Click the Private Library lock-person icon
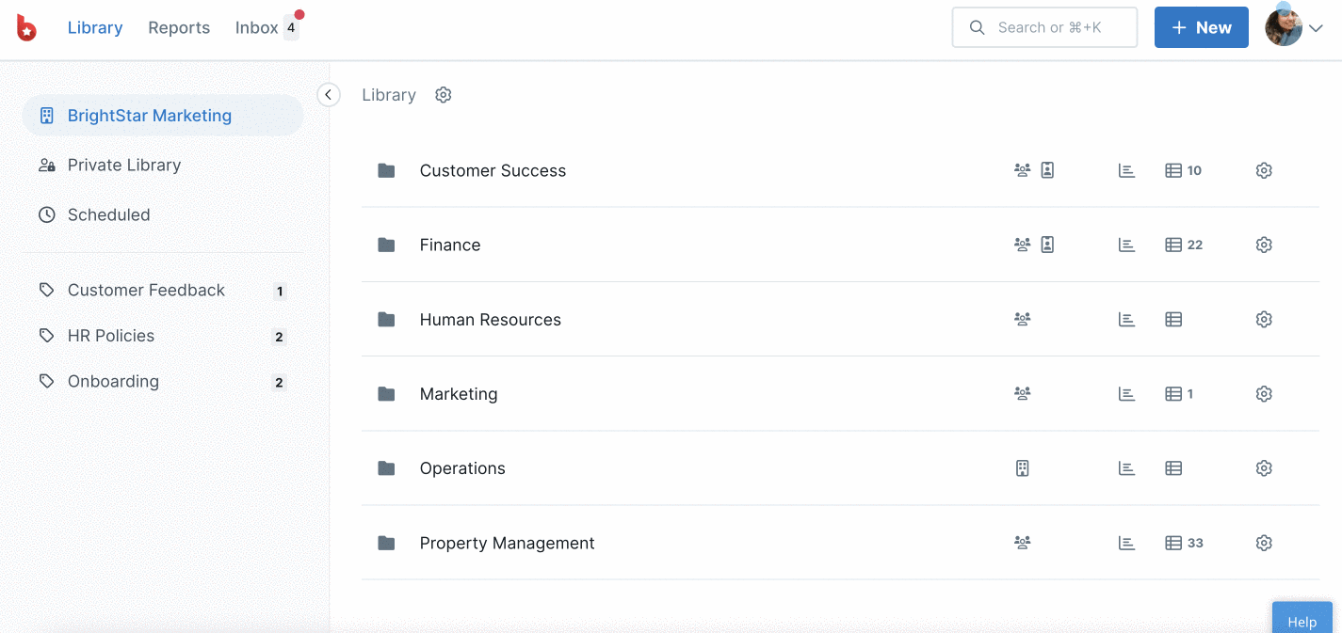 pos(46,166)
